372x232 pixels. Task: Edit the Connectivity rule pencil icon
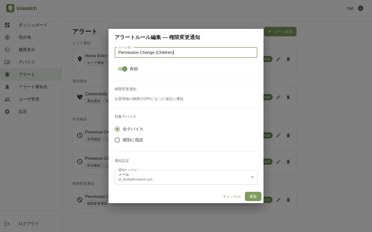coord(278,97)
